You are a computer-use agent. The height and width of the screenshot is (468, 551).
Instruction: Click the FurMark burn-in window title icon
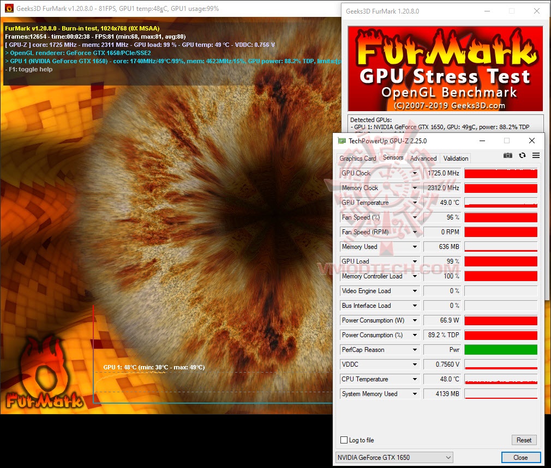(x=9, y=8)
